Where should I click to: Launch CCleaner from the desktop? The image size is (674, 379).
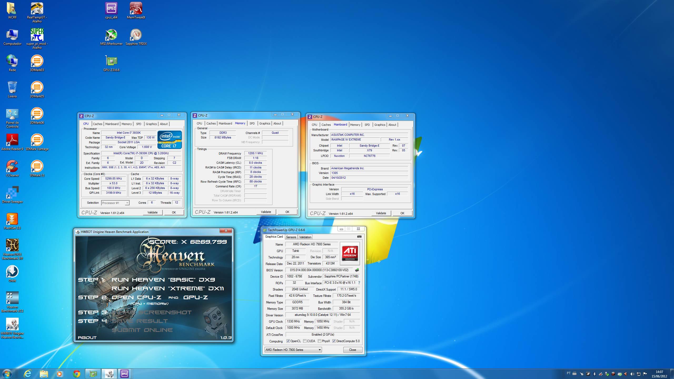[12, 168]
